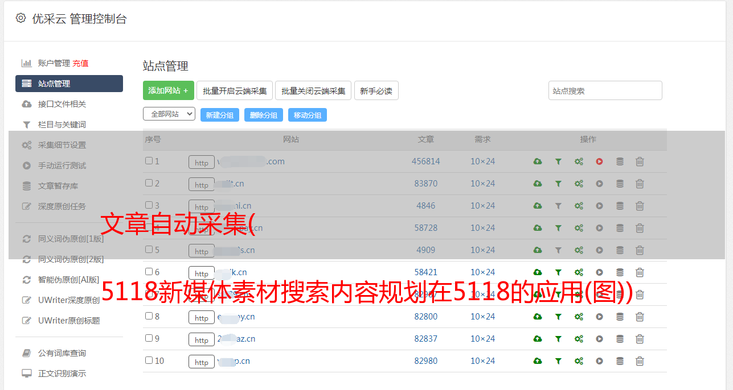Open 账户管理 in the sidebar
733x390 pixels.
pos(54,63)
